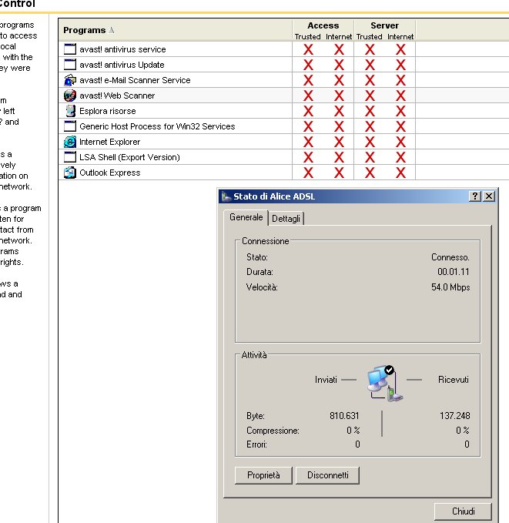
Task: Toggle Server Internet for avast! antivirus Update
Action: tap(400, 65)
